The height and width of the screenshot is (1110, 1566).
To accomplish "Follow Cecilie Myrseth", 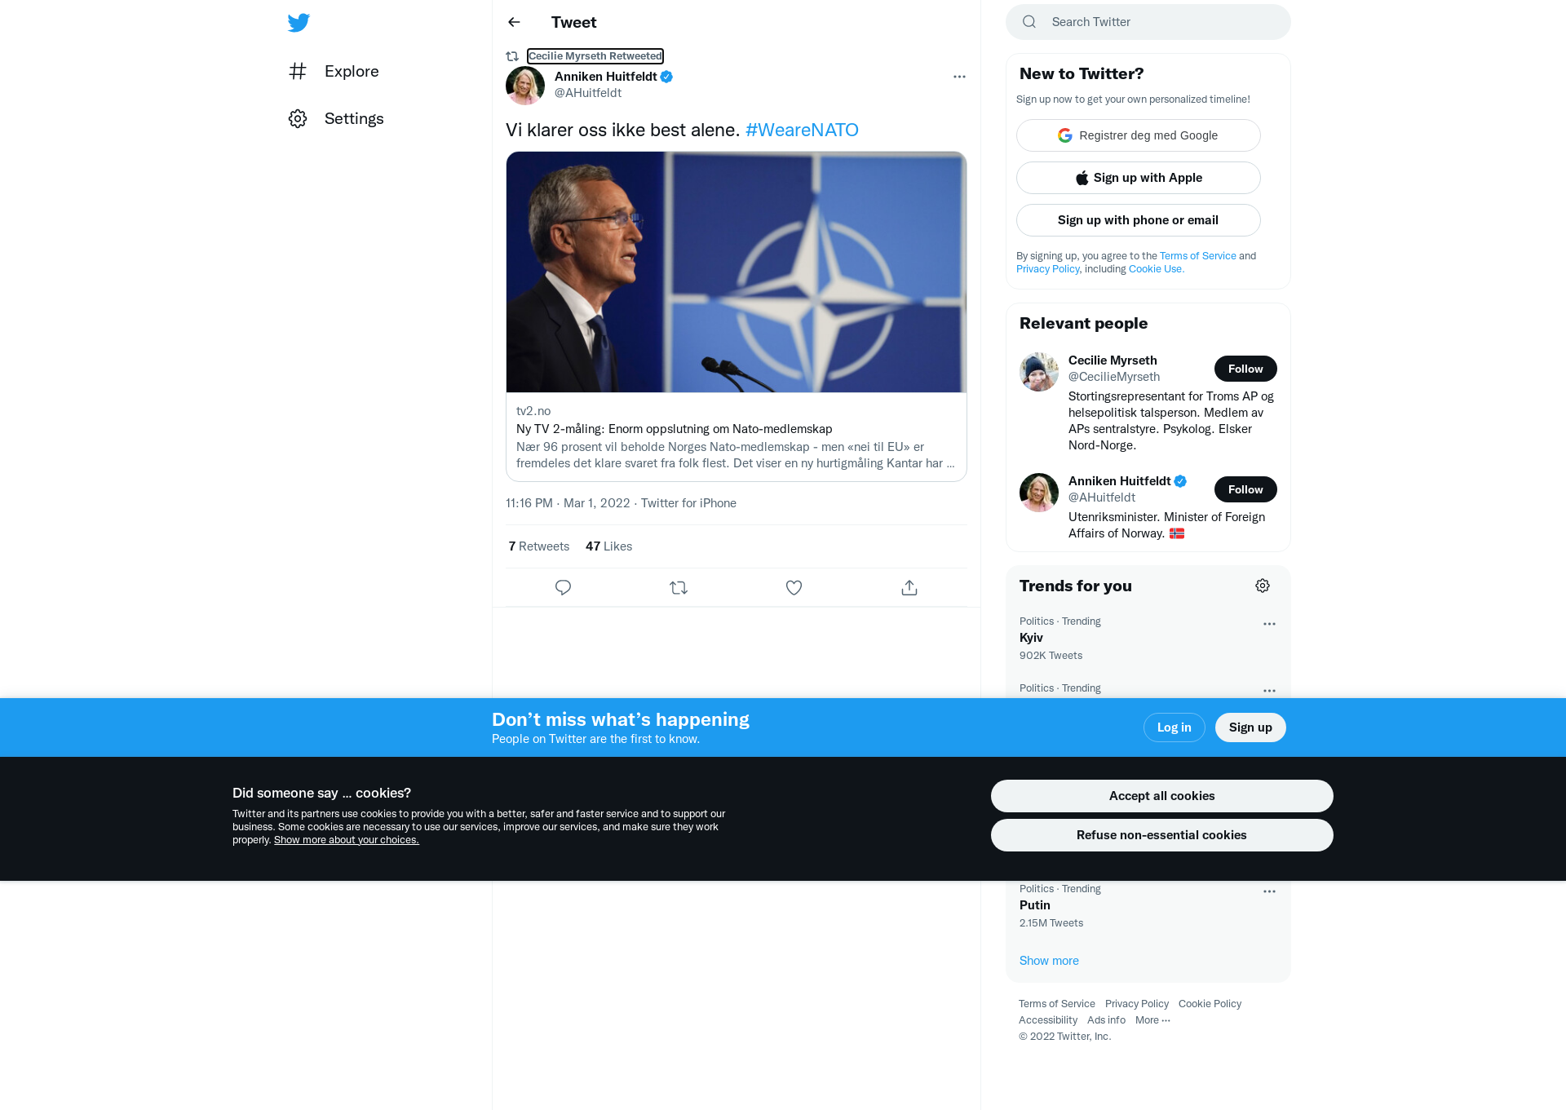I will pos(1245,369).
